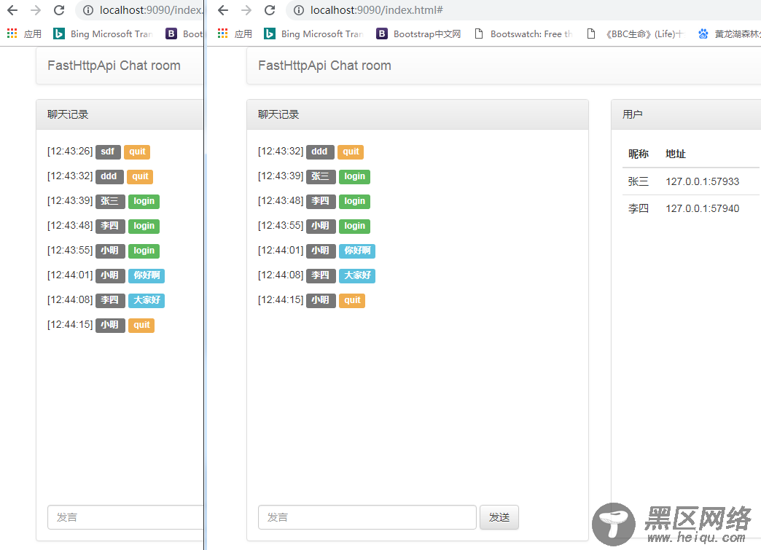
Task: Reload the page in the left browser window
Action: (x=59, y=9)
